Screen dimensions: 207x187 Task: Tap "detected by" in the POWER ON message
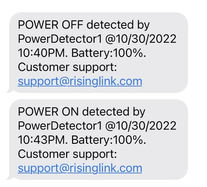(114, 112)
